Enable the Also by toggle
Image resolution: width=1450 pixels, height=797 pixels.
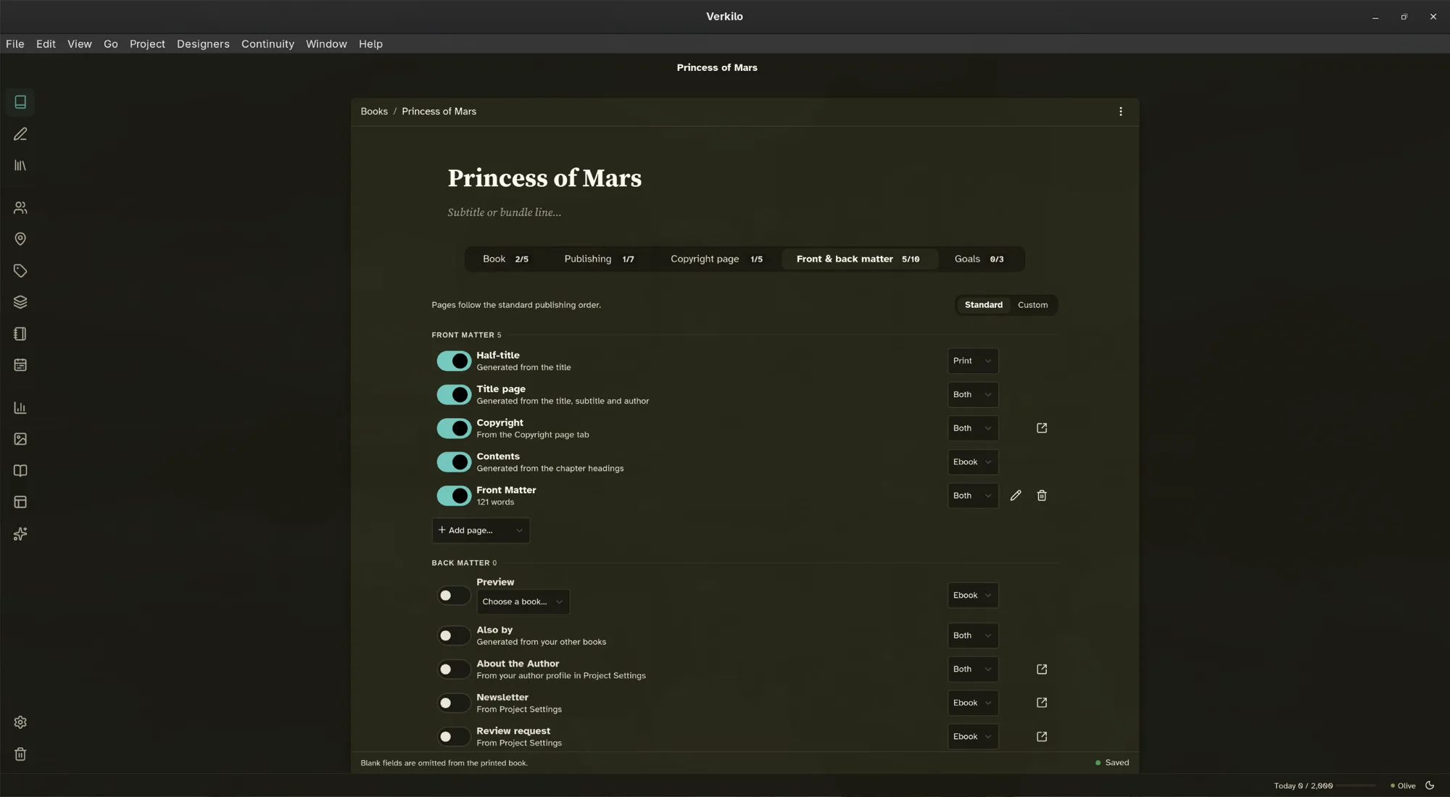[x=454, y=635]
